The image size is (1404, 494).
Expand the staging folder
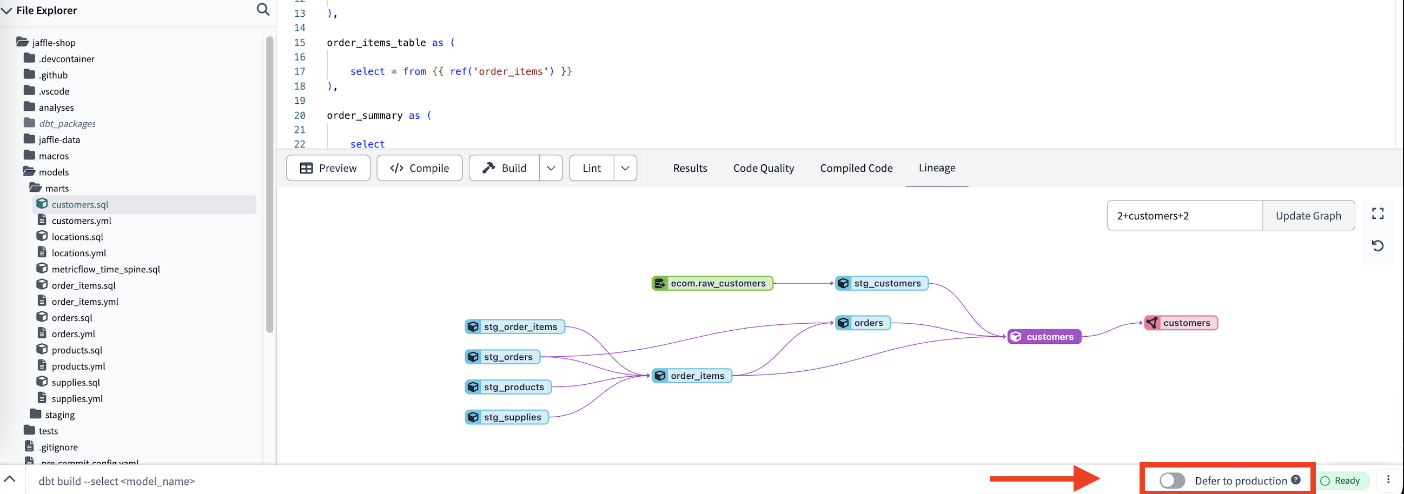(59, 415)
